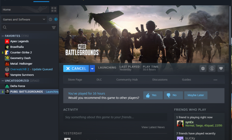Select Vampire Survivors game icon

click(x=7, y=75)
